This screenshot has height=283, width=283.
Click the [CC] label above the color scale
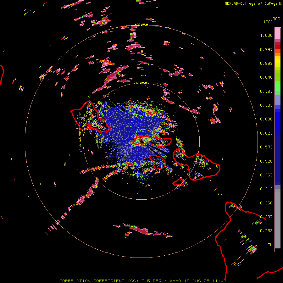point(268,22)
